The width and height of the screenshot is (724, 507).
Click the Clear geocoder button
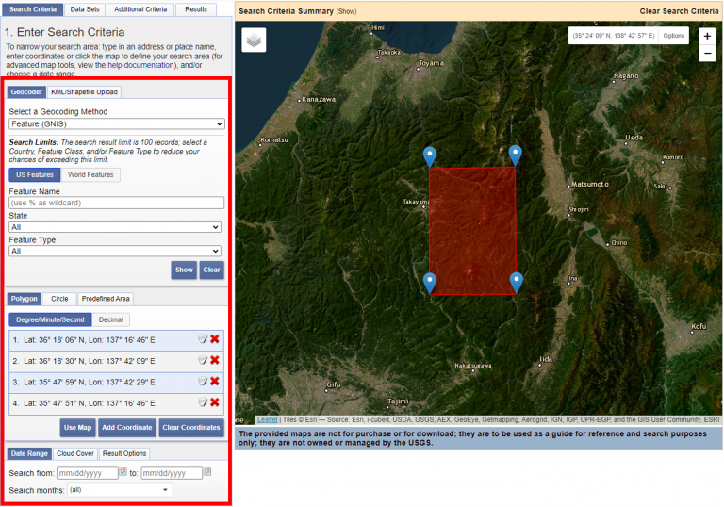211,270
